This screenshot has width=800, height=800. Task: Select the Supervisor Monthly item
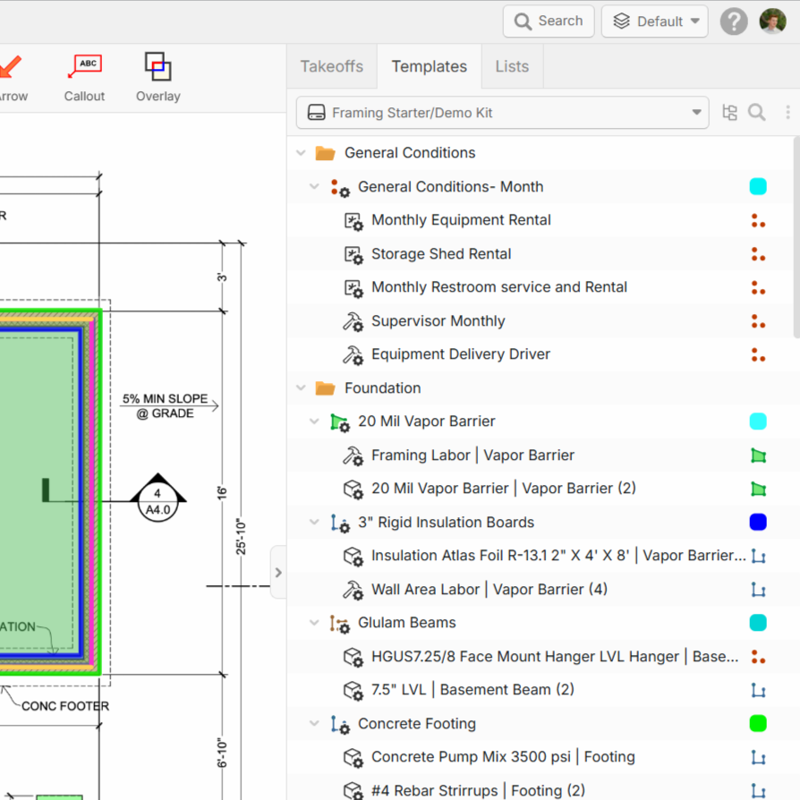pos(438,321)
